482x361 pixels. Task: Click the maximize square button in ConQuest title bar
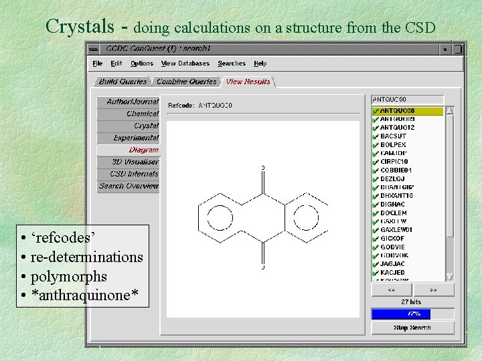pyautogui.click(x=458, y=49)
